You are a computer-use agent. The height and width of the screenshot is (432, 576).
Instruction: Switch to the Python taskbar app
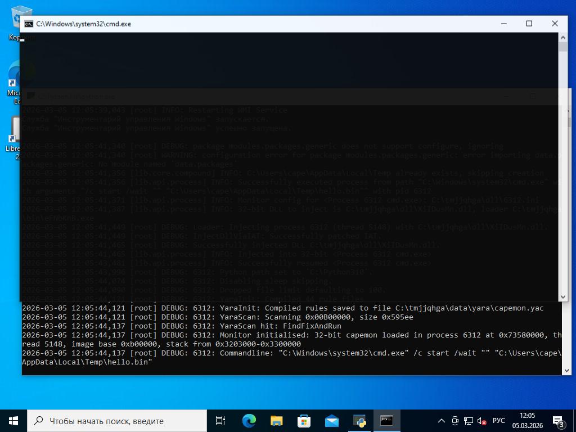pyautogui.click(x=359, y=421)
